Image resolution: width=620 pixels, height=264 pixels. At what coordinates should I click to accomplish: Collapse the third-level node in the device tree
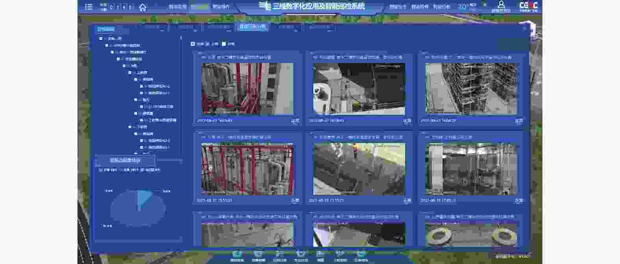click(112, 52)
